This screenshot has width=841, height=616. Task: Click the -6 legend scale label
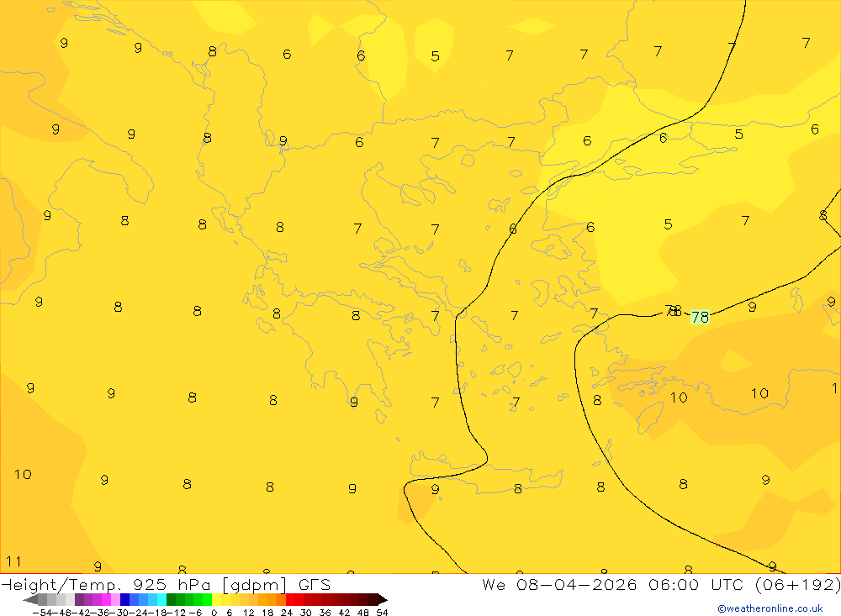point(195,613)
